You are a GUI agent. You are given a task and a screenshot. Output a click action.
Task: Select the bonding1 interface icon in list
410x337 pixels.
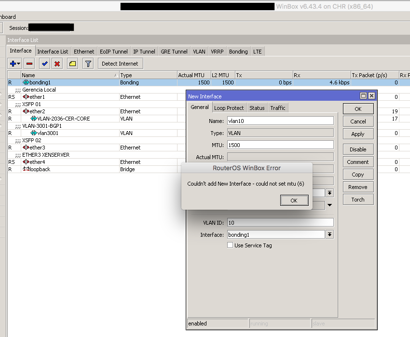[26, 82]
